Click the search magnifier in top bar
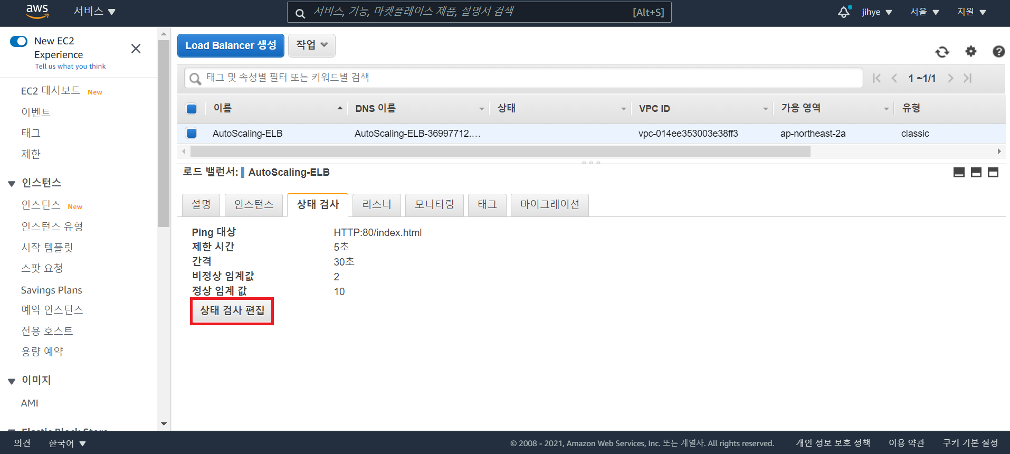The width and height of the screenshot is (1010, 454). [300, 13]
